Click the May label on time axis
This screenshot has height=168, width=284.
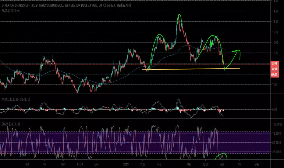click(x=257, y=164)
